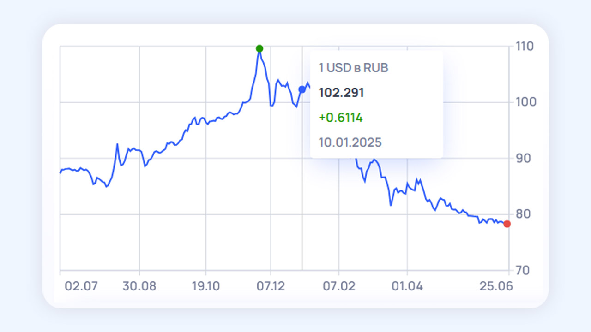Click the green +0.6114 change value
This screenshot has width=591, height=332.
(x=341, y=118)
